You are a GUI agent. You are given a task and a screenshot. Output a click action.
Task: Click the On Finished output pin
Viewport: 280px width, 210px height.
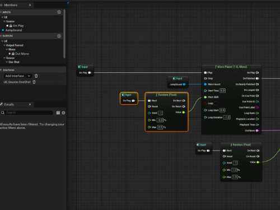(257, 78)
